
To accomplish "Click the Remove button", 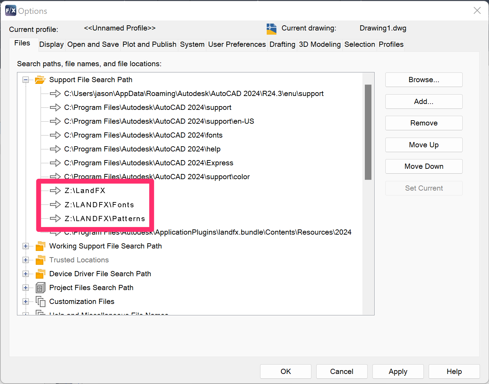I will pos(424,123).
